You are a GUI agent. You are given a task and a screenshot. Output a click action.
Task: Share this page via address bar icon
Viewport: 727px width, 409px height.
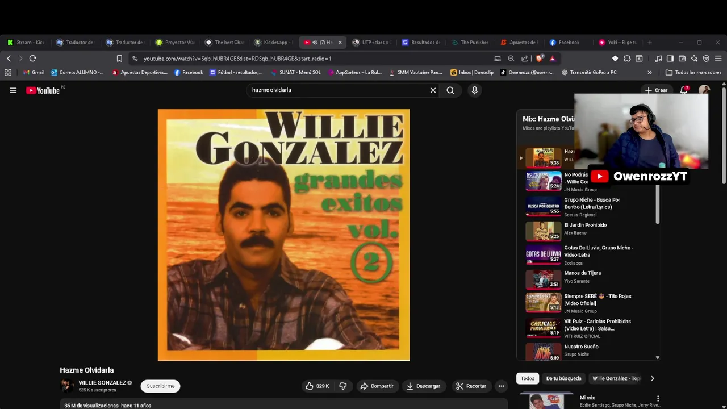525,59
